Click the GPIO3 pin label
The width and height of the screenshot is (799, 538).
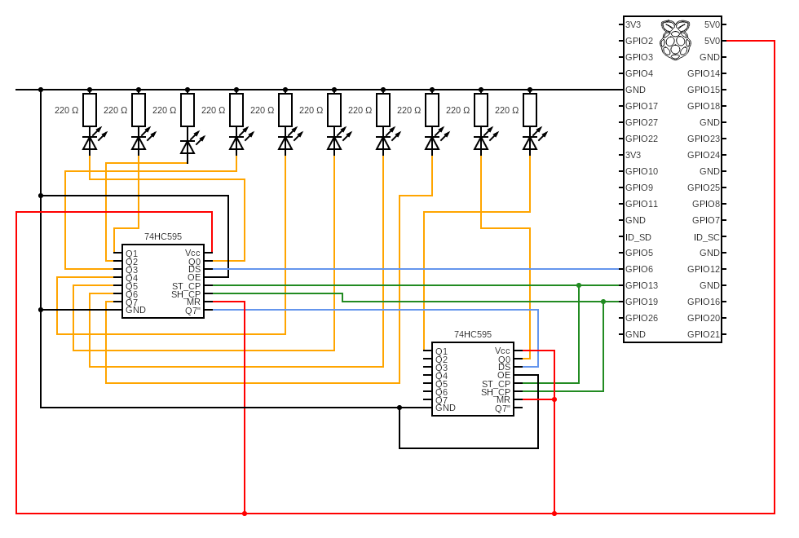[x=639, y=57]
